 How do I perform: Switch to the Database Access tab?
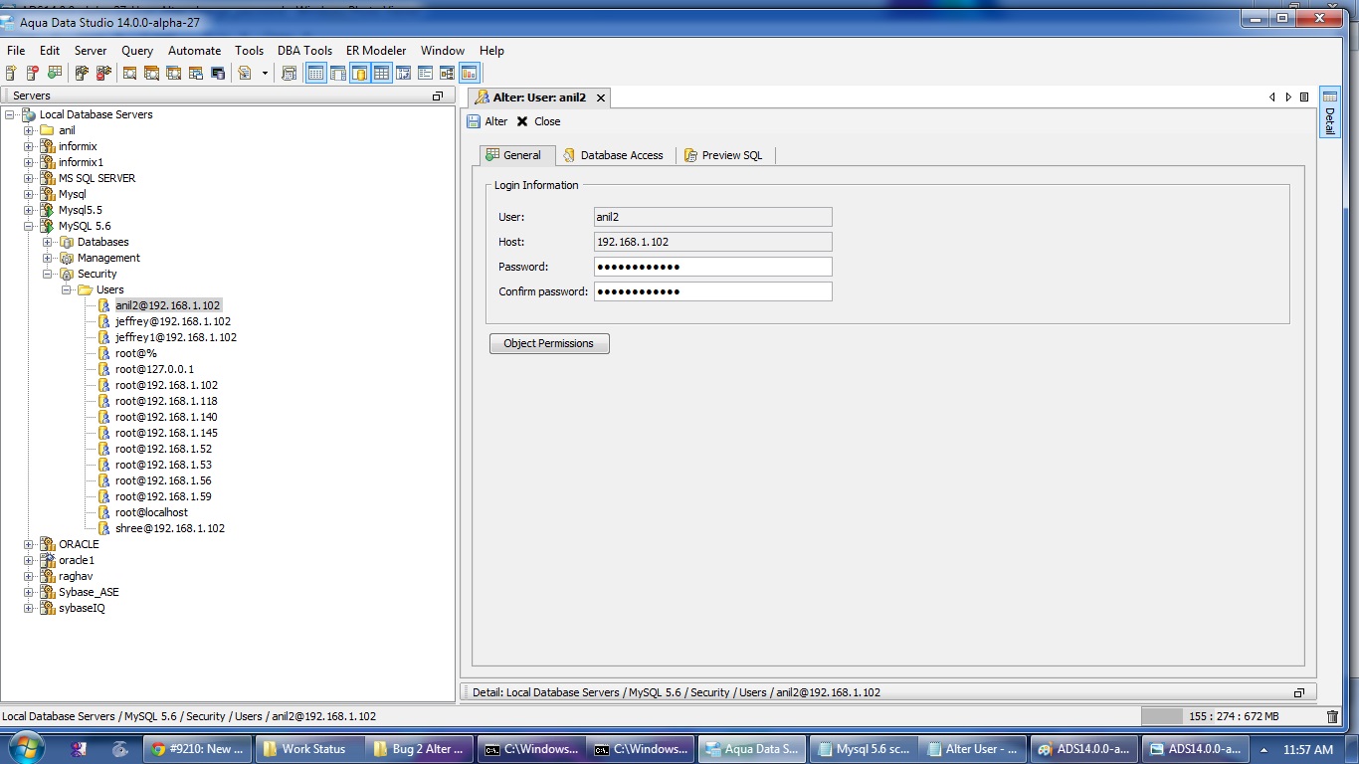[x=613, y=155]
